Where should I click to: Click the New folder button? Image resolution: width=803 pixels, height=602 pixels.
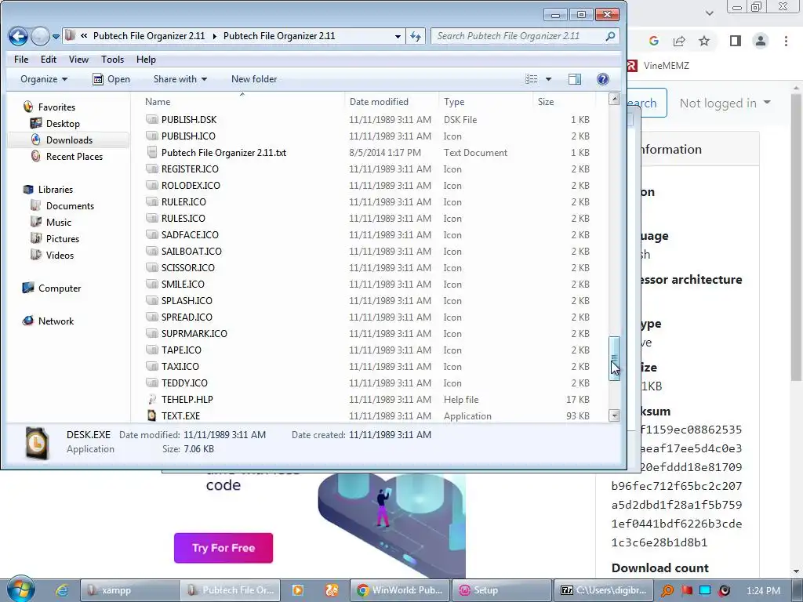tap(254, 79)
